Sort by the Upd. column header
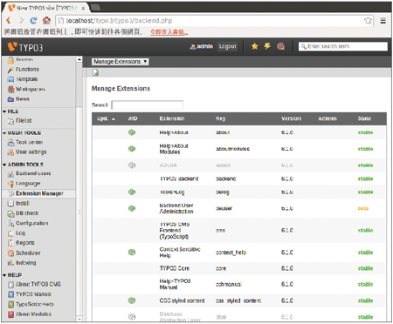 (x=106, y=118)
